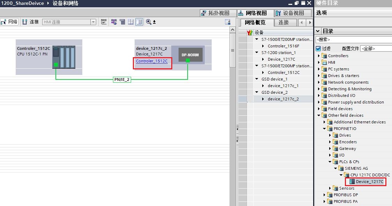The image size is (392, 206).
Task: Open the 连接 tab in overview panel
Action: tap(285, 23)
